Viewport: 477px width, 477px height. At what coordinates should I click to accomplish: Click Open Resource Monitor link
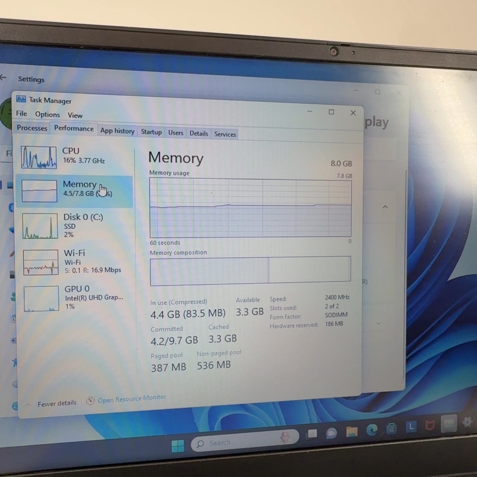tap(131, 399)
